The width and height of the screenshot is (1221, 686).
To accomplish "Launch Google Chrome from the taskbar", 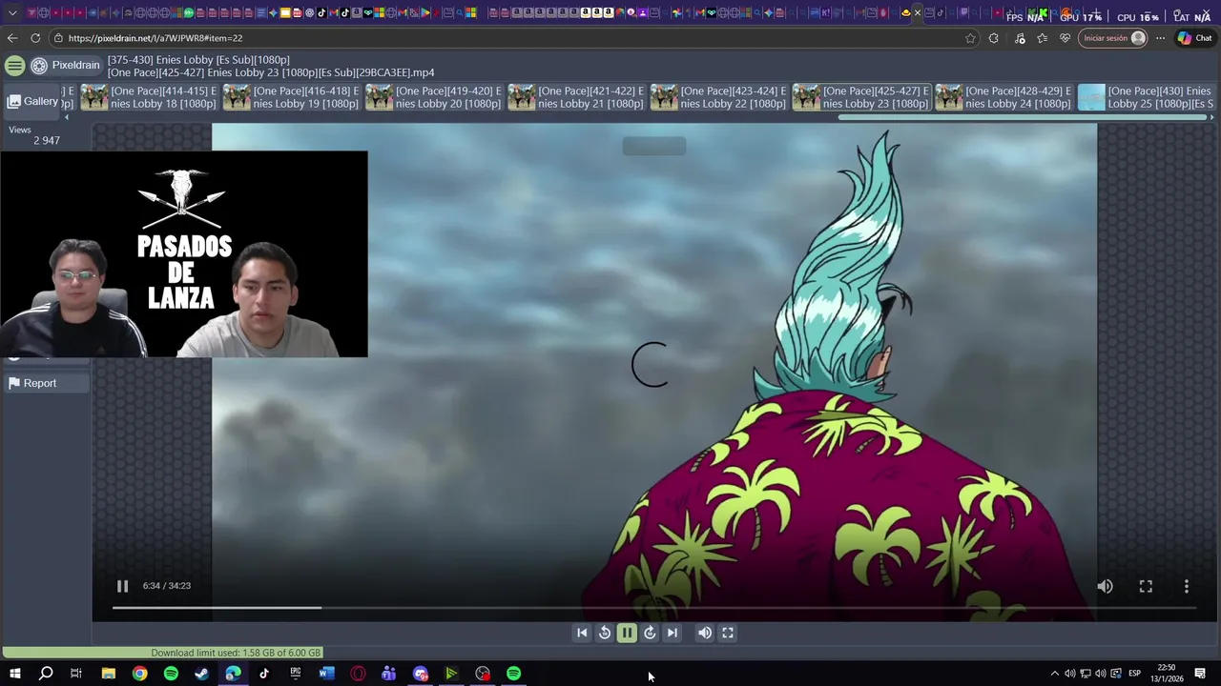I will [x=139, y=674].
